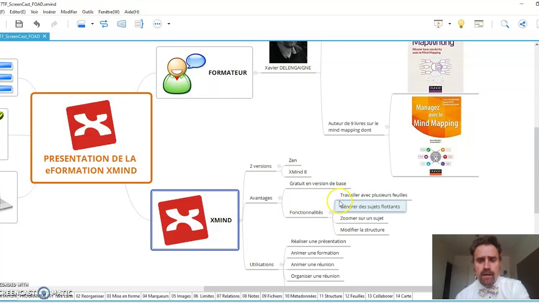Image resolution: width=539 pixels, height=303 pixels.
Task: Select Modifier la structure topic
Action: 362,230
